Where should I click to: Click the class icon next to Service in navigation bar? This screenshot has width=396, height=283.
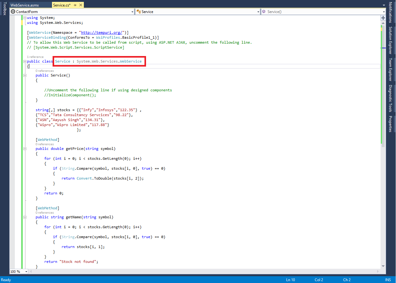pos(139,11)
